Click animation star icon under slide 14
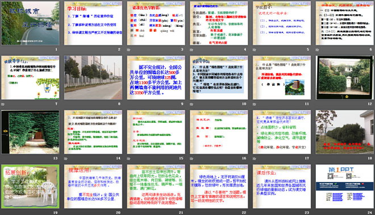 tap(66, 159)
